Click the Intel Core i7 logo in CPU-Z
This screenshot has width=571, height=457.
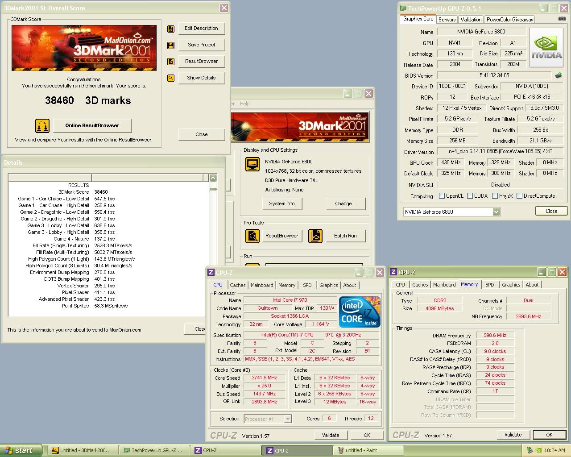point(360,311)
